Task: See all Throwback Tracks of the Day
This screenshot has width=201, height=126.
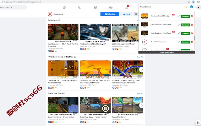Action: coord(140,57)
